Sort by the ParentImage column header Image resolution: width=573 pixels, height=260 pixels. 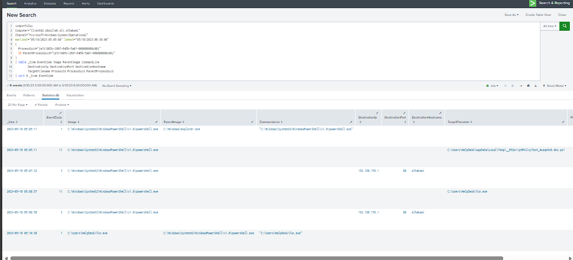pos(174,122)
